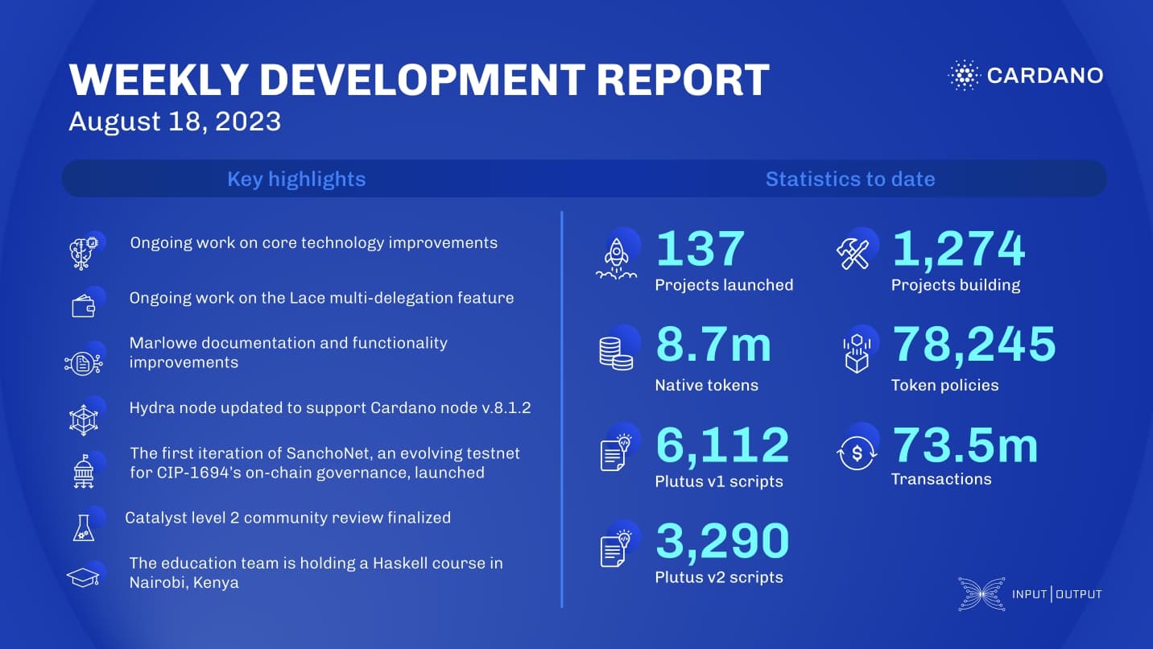Click the Marlowe document network icon
Screen dimensions: 1153x649
pyautogui.click(x=83, y=362)
